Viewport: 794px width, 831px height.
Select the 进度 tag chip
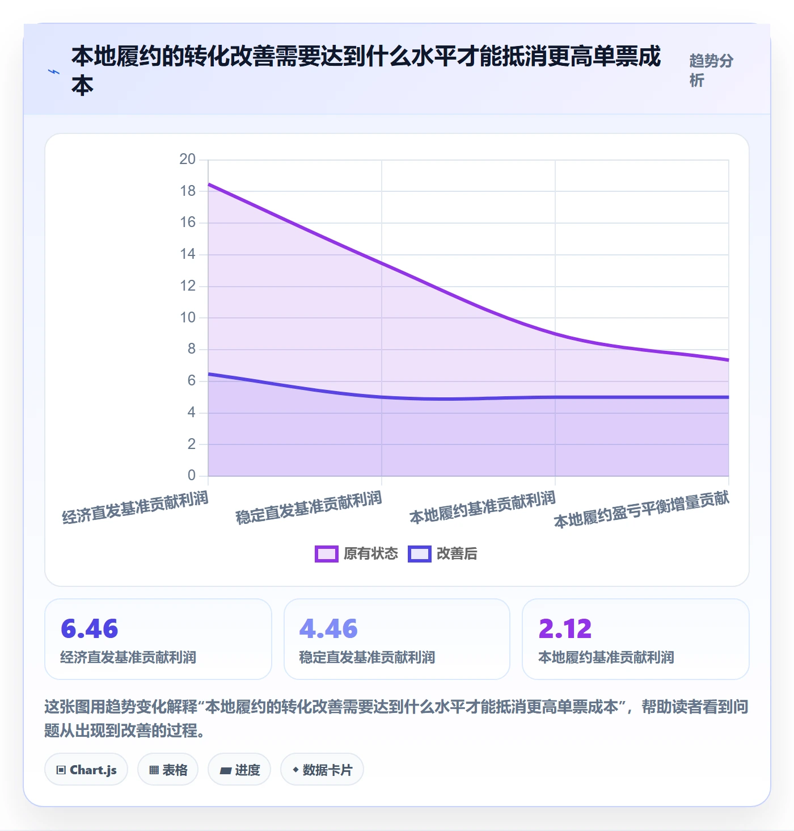(239, 770)
